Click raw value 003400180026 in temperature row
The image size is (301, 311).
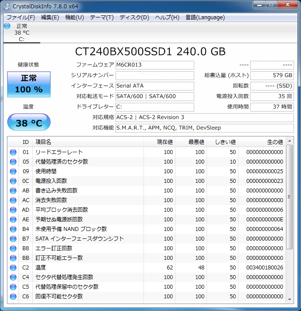point(265,268)
